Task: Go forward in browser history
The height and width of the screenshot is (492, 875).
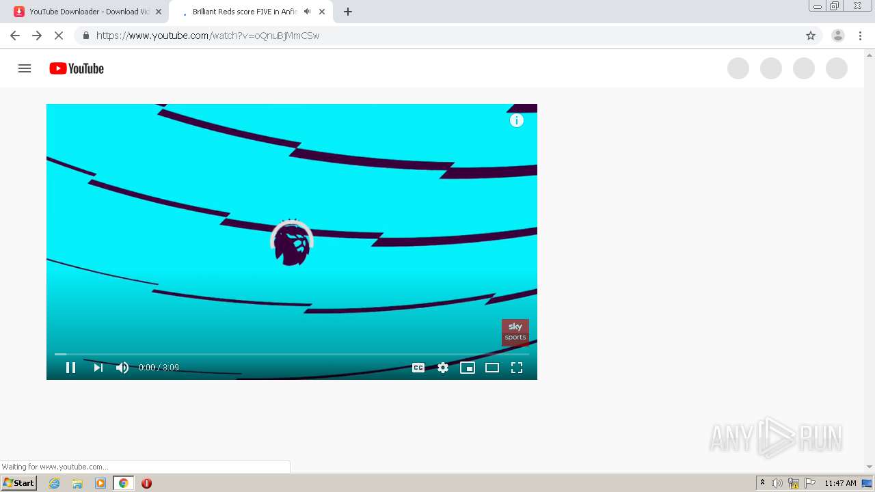Action: [x=37, y=36]
